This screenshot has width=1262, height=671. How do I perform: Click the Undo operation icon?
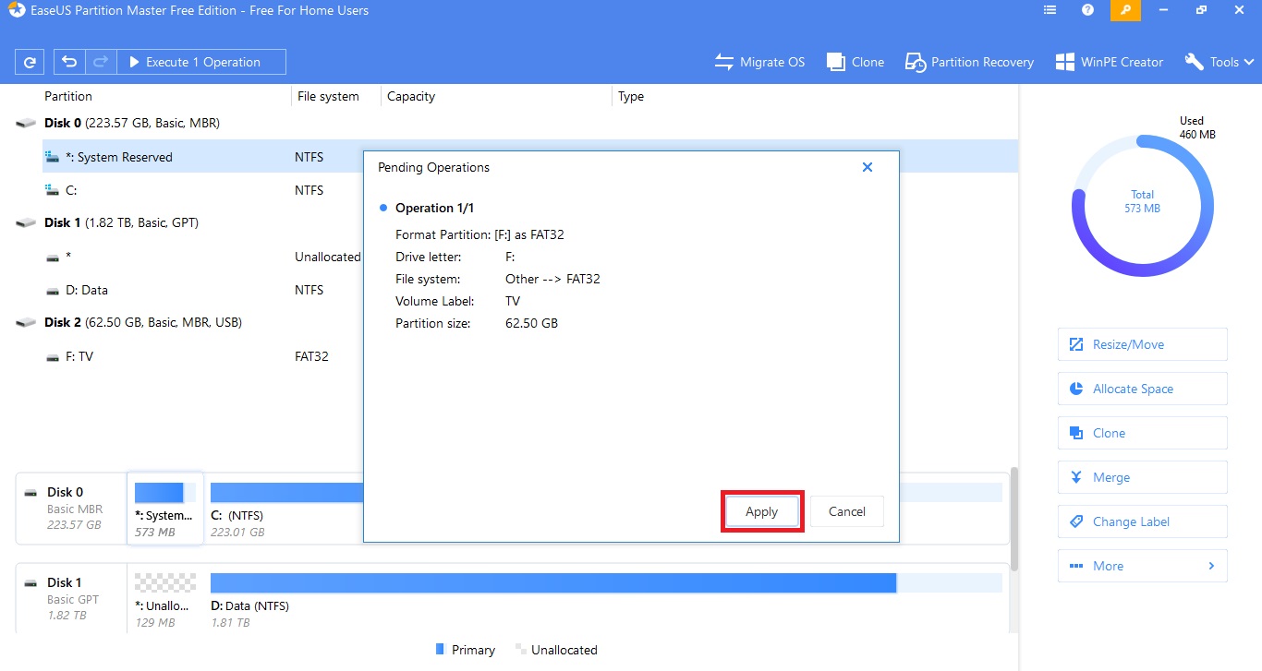pos(68,61)
